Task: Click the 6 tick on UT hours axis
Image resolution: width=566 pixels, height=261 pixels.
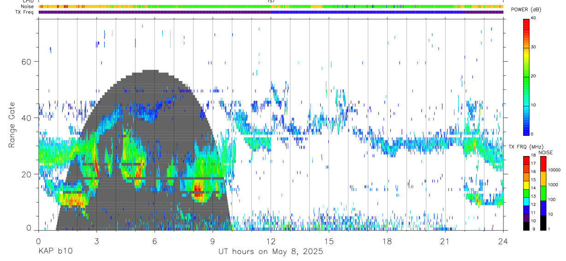Action: [x=154, y=241]
